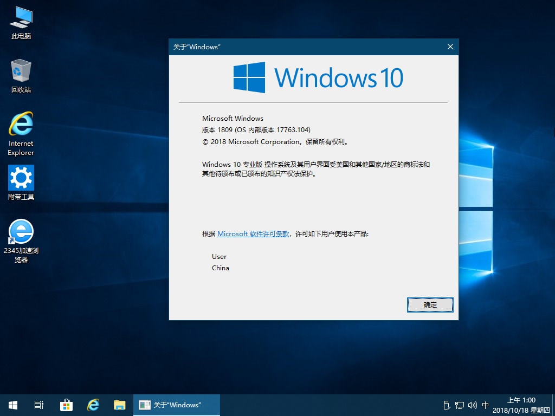Click the Windows 10 logo in dialog
Image resolution: width=555 pixels, height=416 pixels.
pyautogui.click(x=318, y=77)
